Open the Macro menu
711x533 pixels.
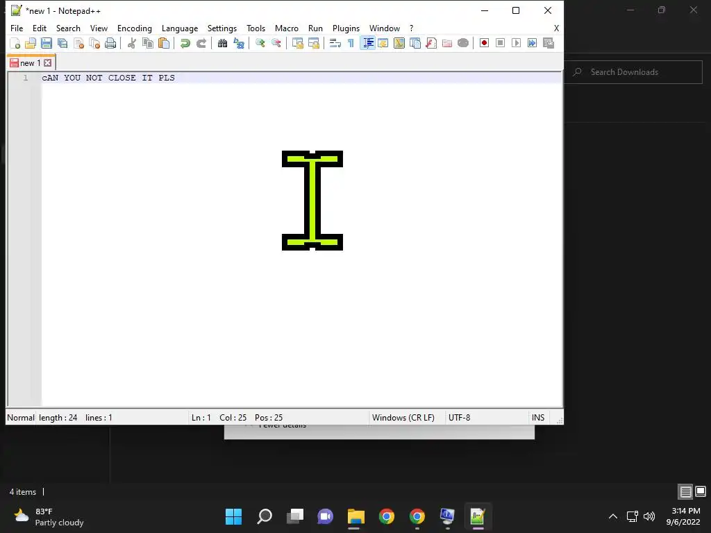(x=287, y=28)
